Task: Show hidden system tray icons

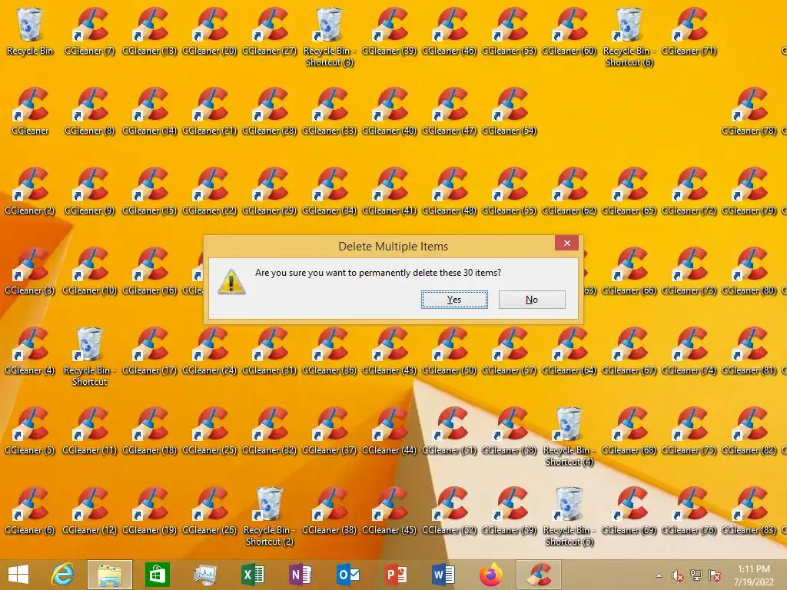Action: [x=659, y=575]
